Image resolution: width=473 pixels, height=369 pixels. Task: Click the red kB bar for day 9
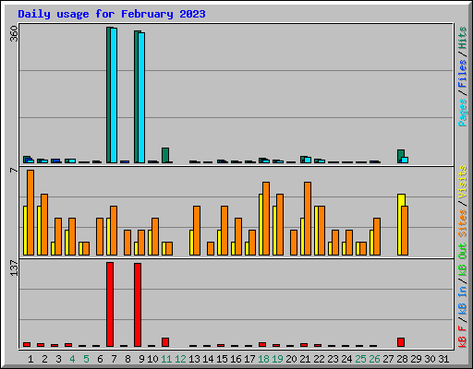(x=138, y=304)
